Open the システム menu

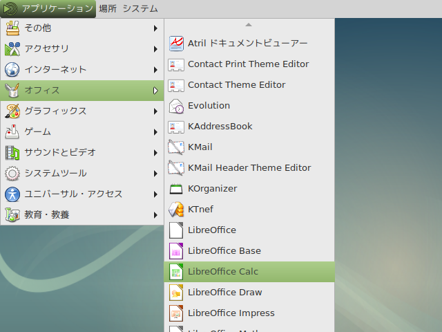140,9
